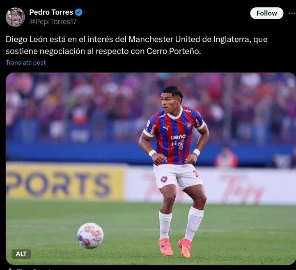Click the Diego León tweet text

(x=136, y=45)
